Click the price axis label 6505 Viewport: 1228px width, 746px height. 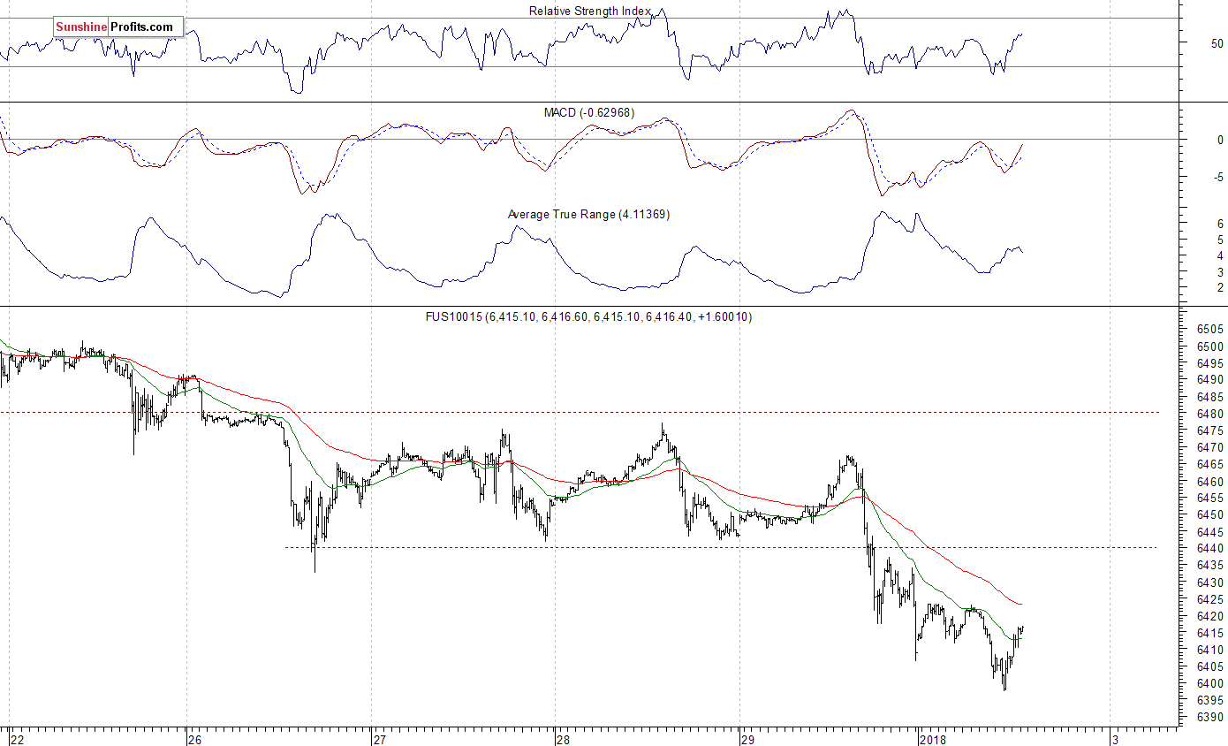point(1210,330)
